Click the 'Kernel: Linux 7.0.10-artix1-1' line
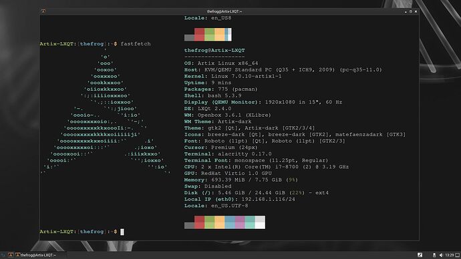461x259 pixels. pyautogui.click(x=233, y=76)
